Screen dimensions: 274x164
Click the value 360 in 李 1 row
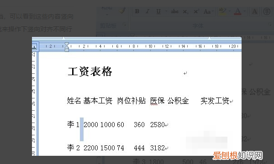pyautogui.click(x=139, y=125)
